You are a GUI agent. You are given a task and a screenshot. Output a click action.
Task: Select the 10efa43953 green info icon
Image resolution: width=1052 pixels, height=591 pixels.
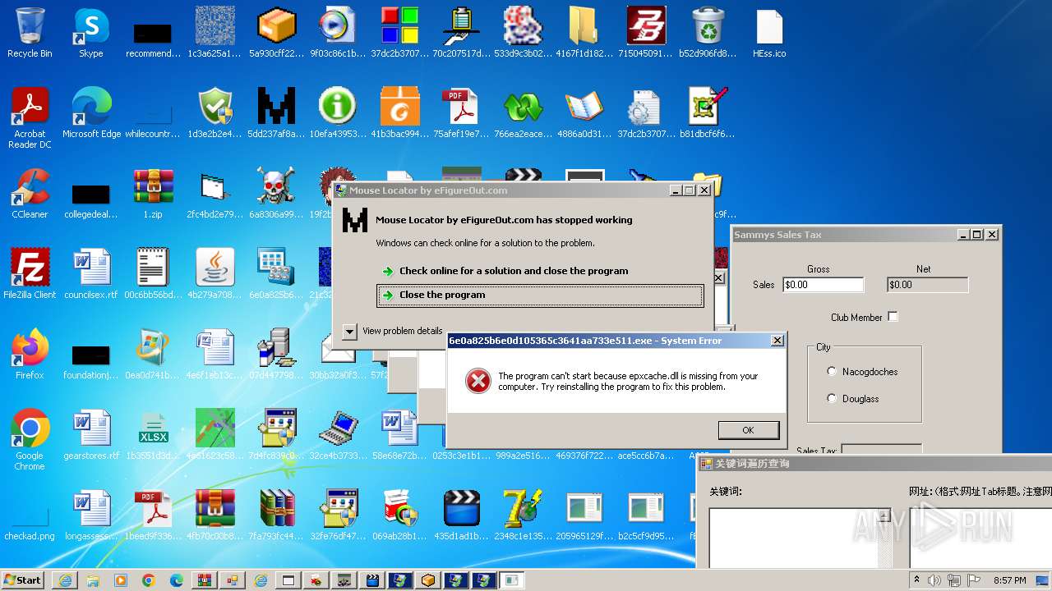338,113
